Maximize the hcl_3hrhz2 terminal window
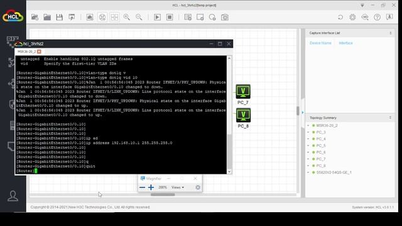 pos(220,44)
